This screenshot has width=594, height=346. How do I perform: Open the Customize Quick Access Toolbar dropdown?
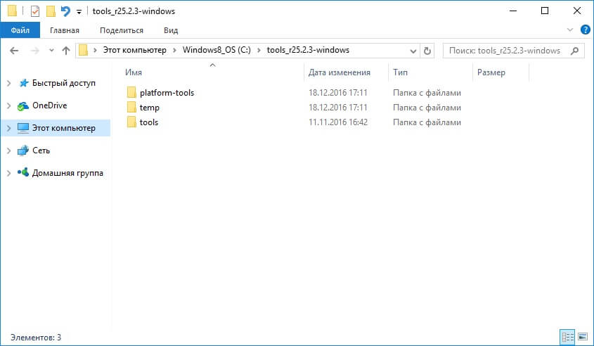[x=79, y=12]
